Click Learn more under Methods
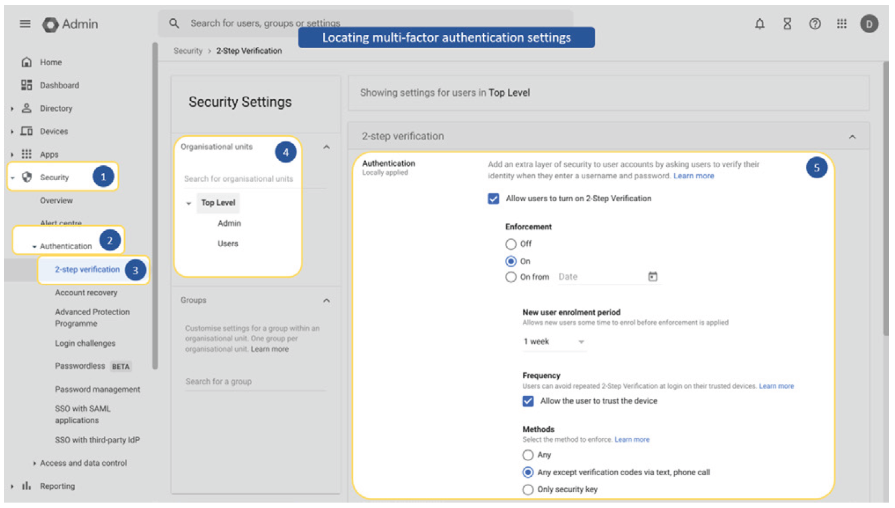 pos(632,440)
